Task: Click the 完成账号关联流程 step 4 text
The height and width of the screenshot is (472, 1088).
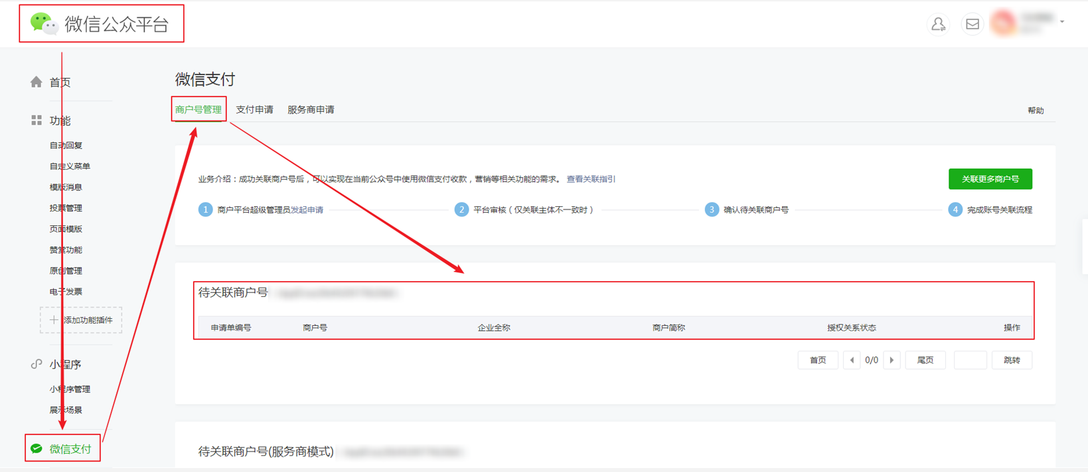Action: 1000,210
